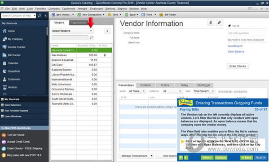Click the Print toolbar icon
This screenshot has height=162, width=269.
[110, 14]
